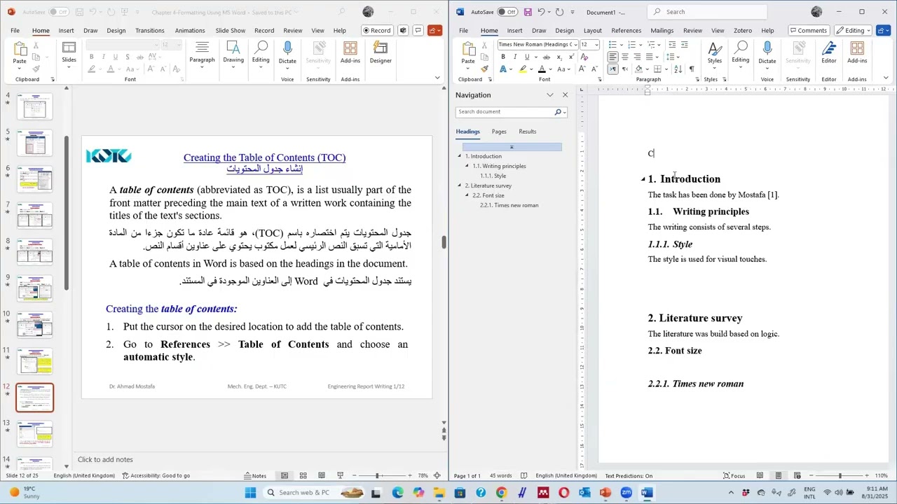Toggle Justify alignment in Word
This screenshot has height=504, width=897.
point(648,57)
